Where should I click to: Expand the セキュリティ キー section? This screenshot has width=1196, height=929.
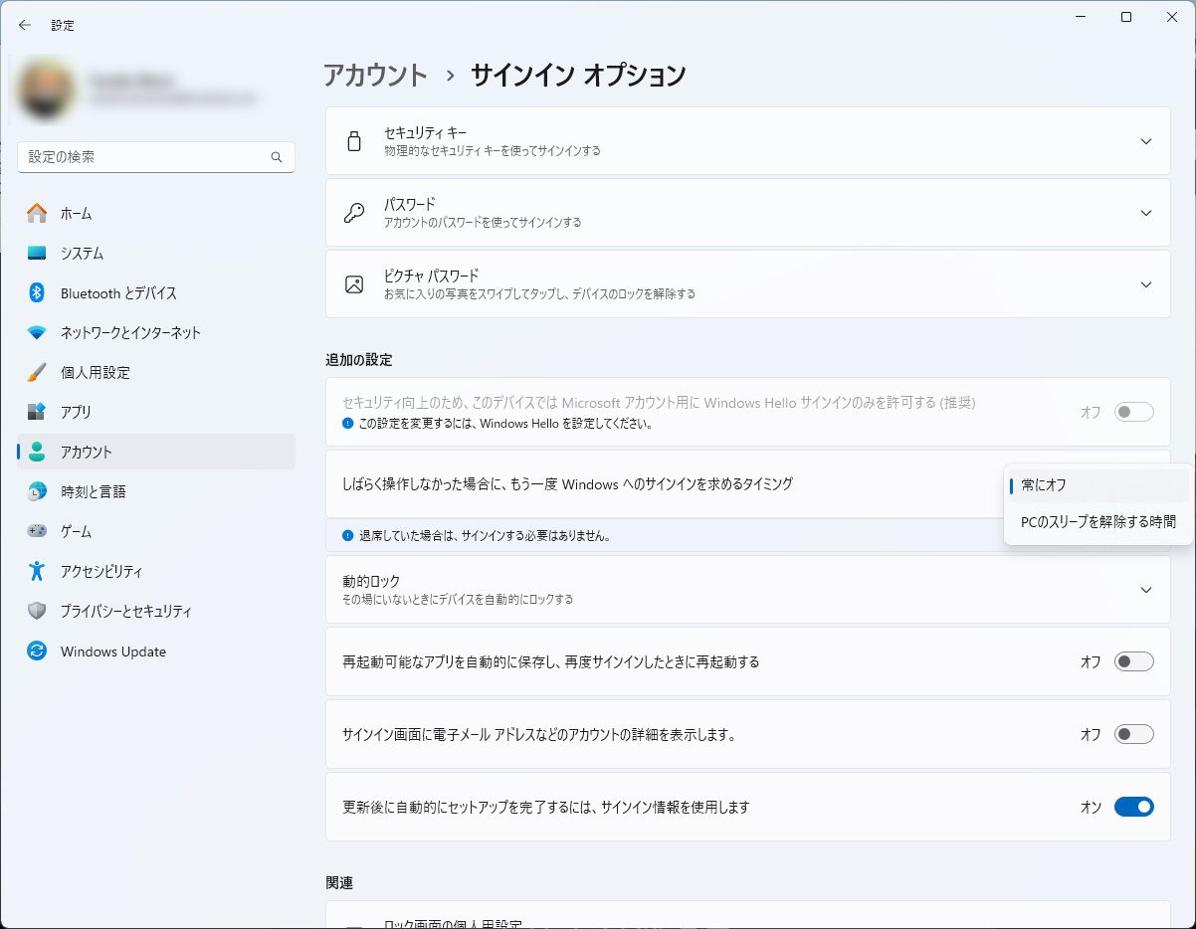pos(1145,141)
